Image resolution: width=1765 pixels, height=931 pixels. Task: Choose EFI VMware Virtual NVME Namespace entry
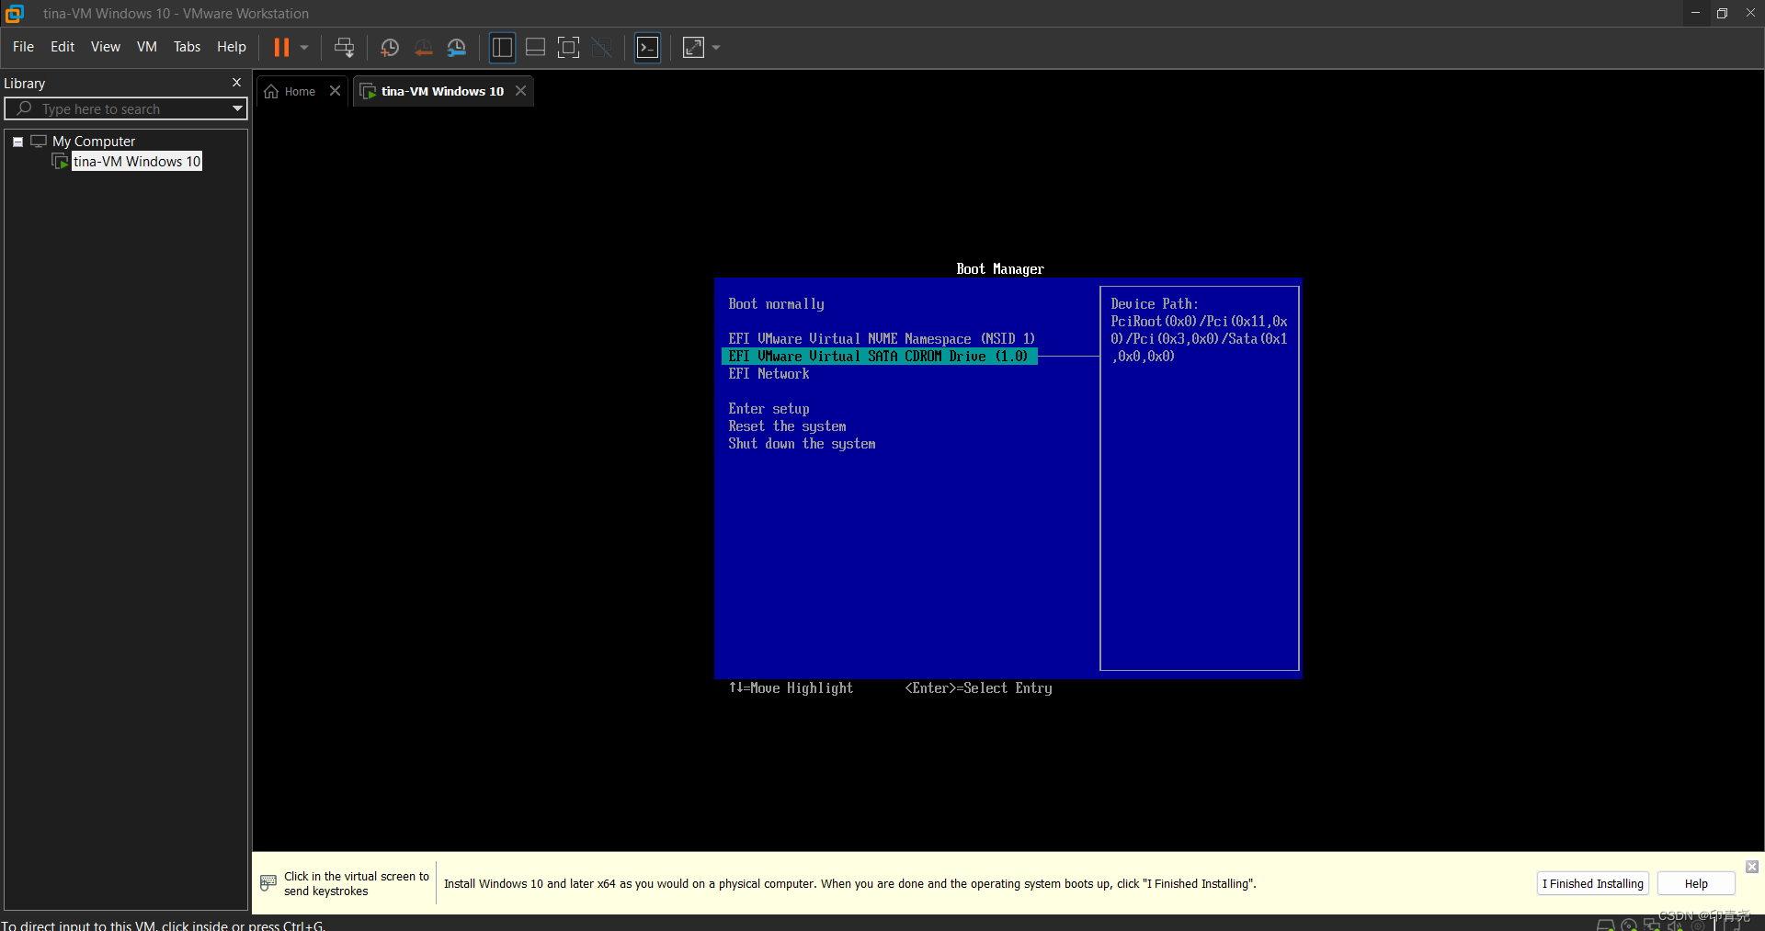click(x=881, y=339)
